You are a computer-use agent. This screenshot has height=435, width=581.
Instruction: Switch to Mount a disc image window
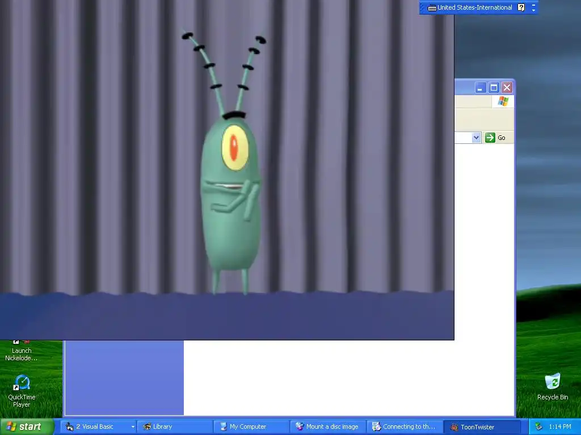(328, 427)
